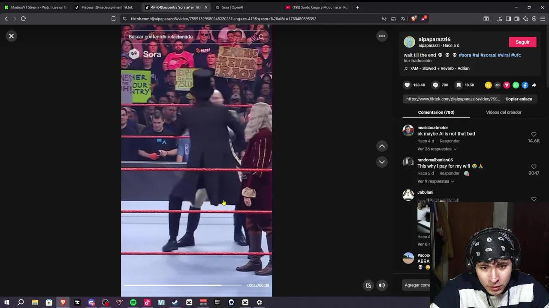Viewport: 549px width, 308px height.
Task: Open musicbeatmeter's profile name
Action: click(432, 127)
